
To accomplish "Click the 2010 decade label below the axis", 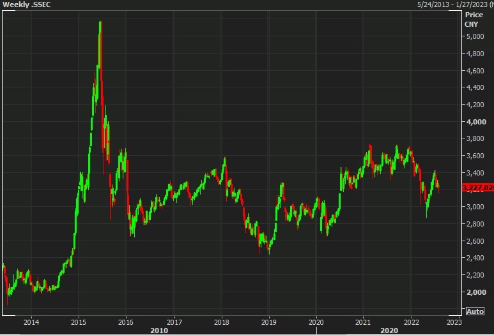I will (x=159, y=331).
